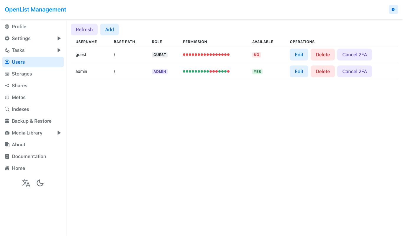Click the ADMIN role badge
Screen dimensions: 403x236
pos(160,72)
